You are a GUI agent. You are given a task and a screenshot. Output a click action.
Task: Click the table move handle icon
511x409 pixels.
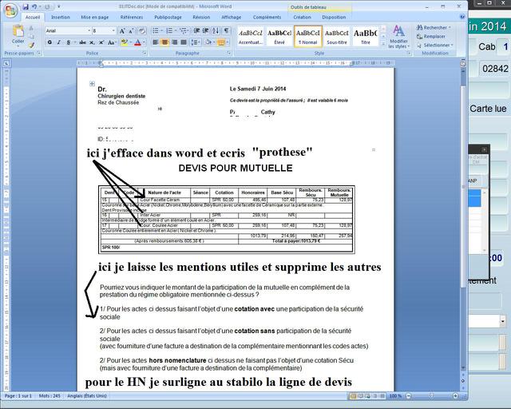coord(93,84)
